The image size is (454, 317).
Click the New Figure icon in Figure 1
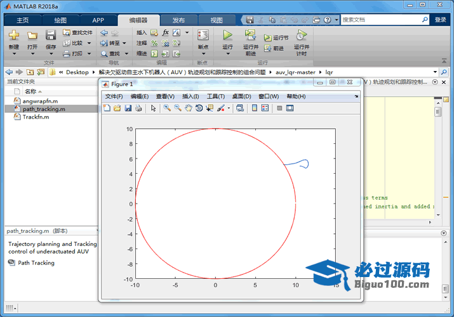coord(107,108)
